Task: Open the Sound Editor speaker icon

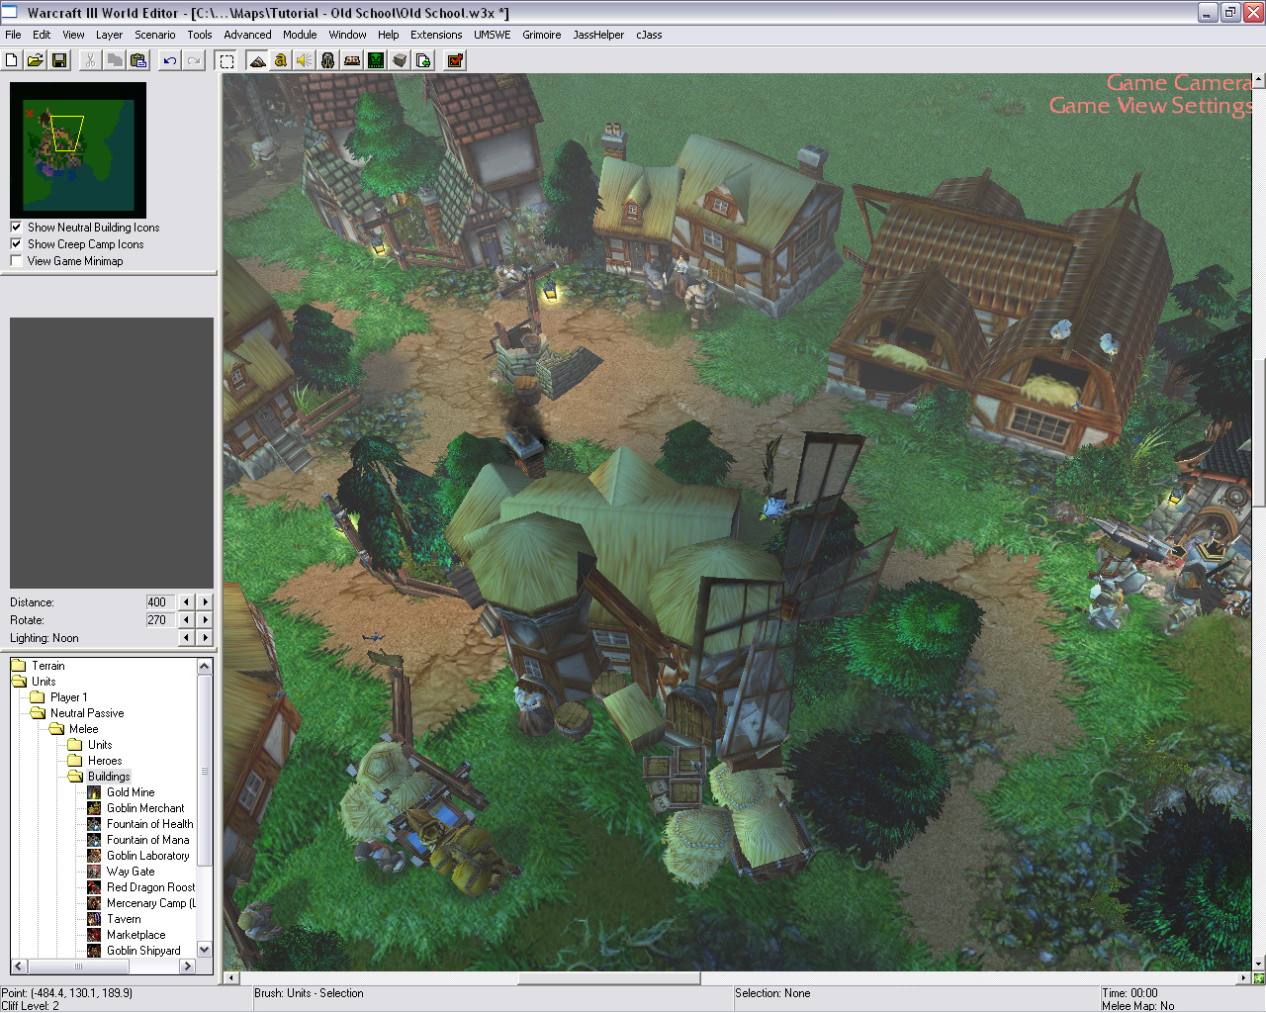Action: [305, 60]
